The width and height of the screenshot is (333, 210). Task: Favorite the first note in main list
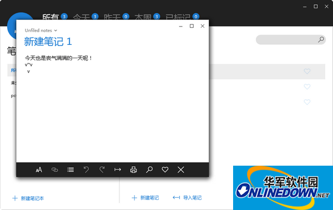coord(307,71)
